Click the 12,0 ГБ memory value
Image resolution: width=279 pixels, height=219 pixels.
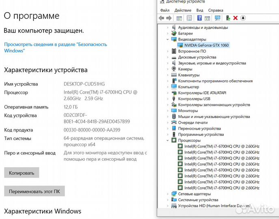(x=71, y=107)
